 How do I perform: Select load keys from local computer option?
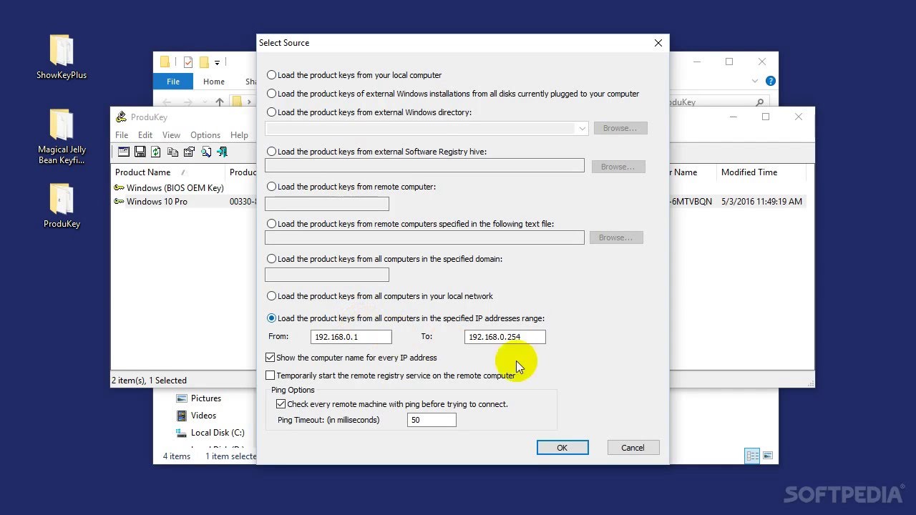pos(271,75)
